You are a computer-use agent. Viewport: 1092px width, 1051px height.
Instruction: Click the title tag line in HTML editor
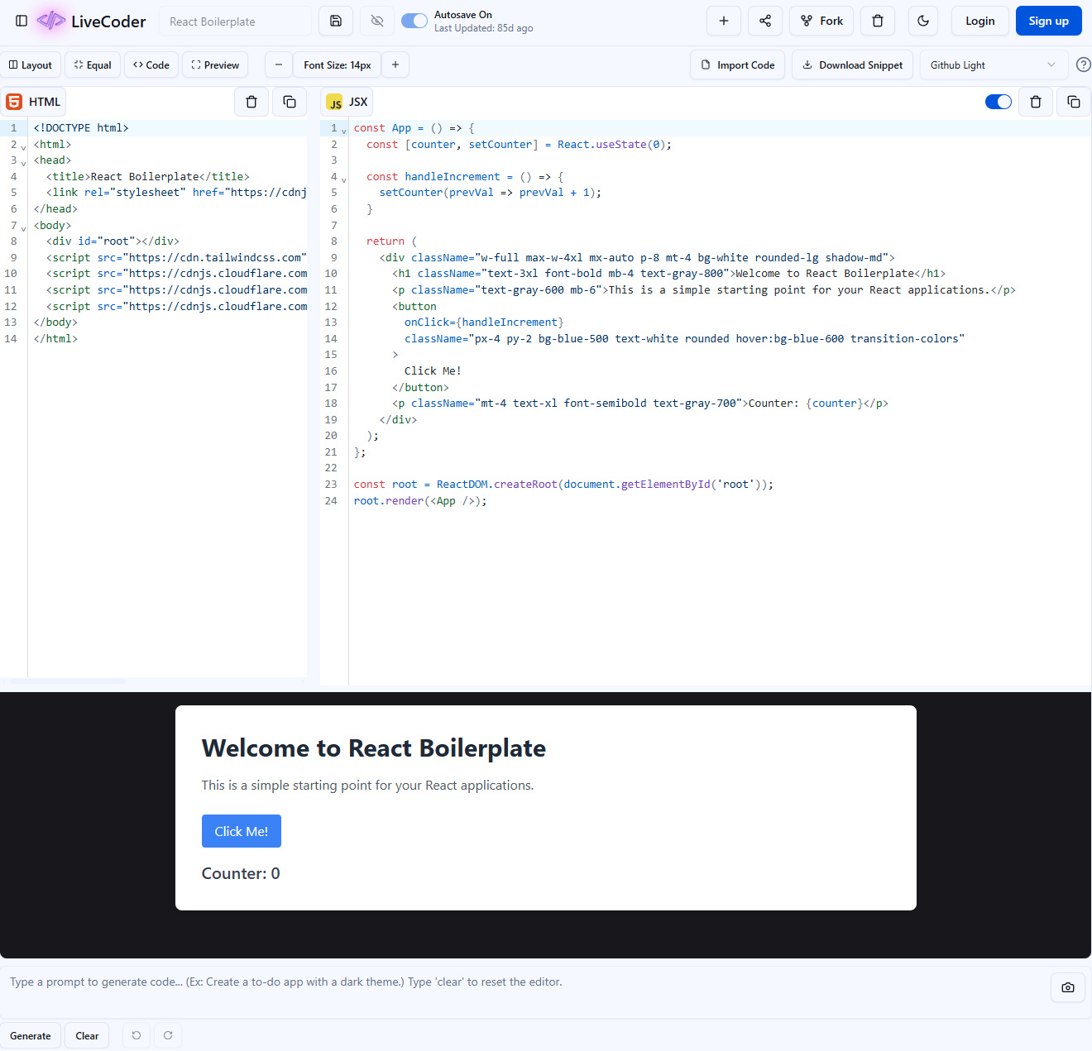[x=148, y=176]
